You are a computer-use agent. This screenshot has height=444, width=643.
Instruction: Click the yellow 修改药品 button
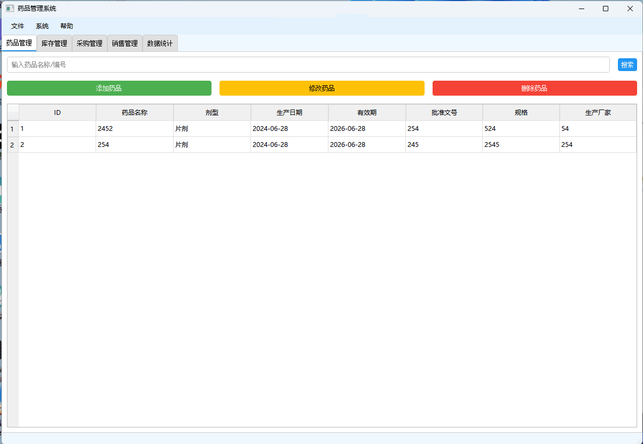pos(321,88)
